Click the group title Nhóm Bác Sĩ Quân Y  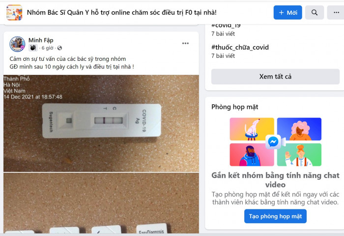(121, 12)
